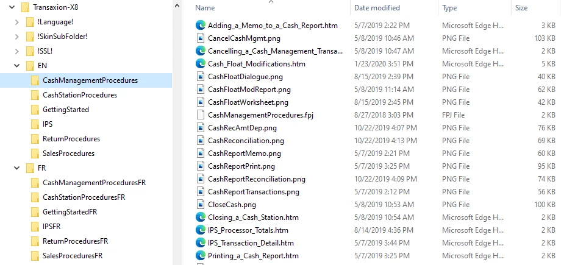
Task: Click the blank file icon of CashManagementProcedures.fpj
Action: coord(200,115)
